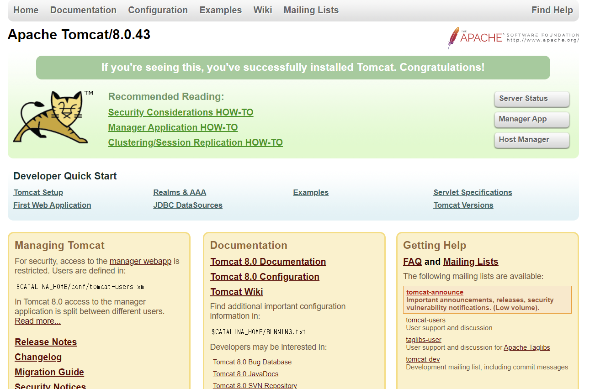Open Mailing Lists in top navigation
This screenshot has width=595, height=389.
click(x=311, y=10)
